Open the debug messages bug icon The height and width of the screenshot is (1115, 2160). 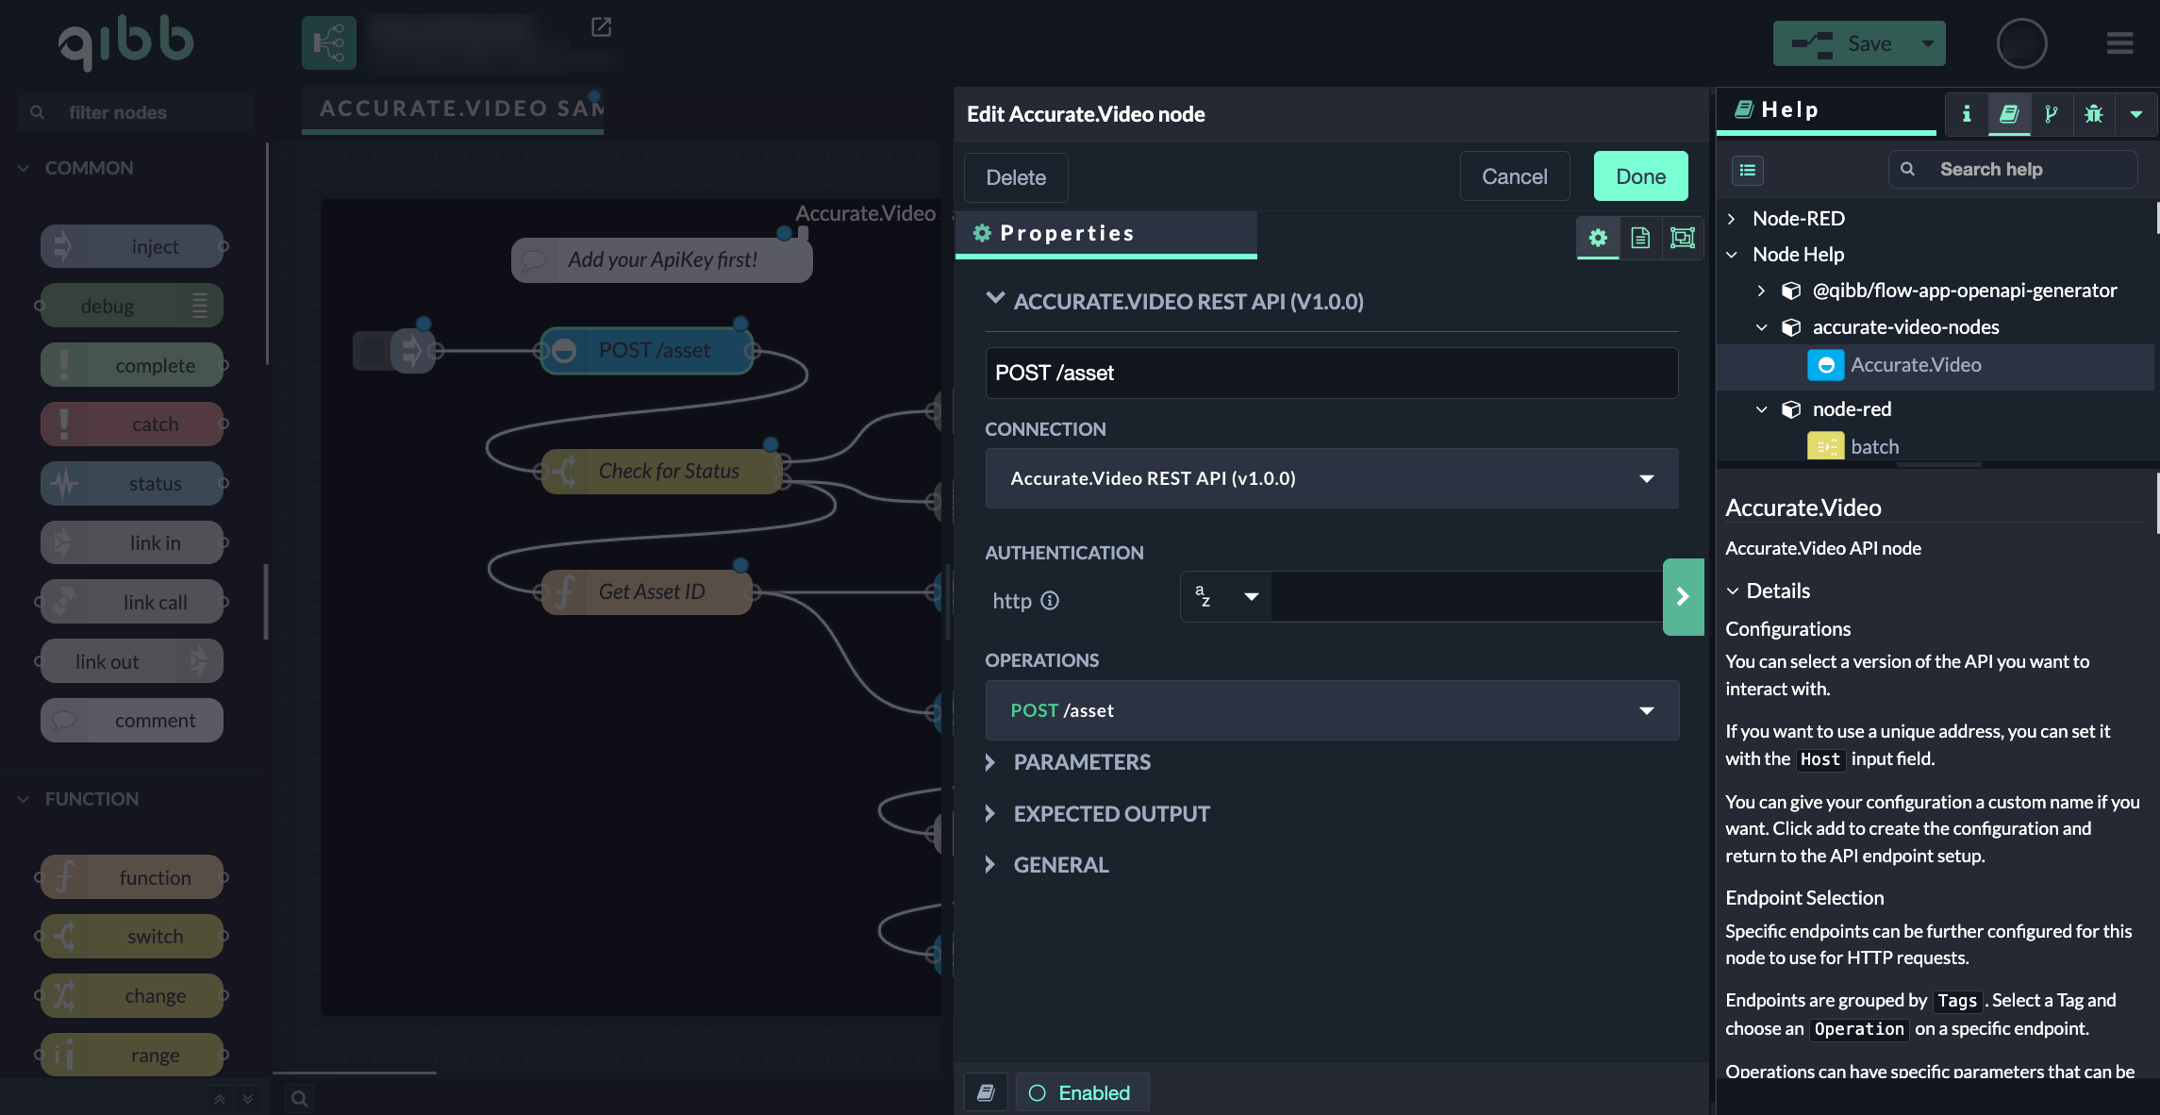2094,114
